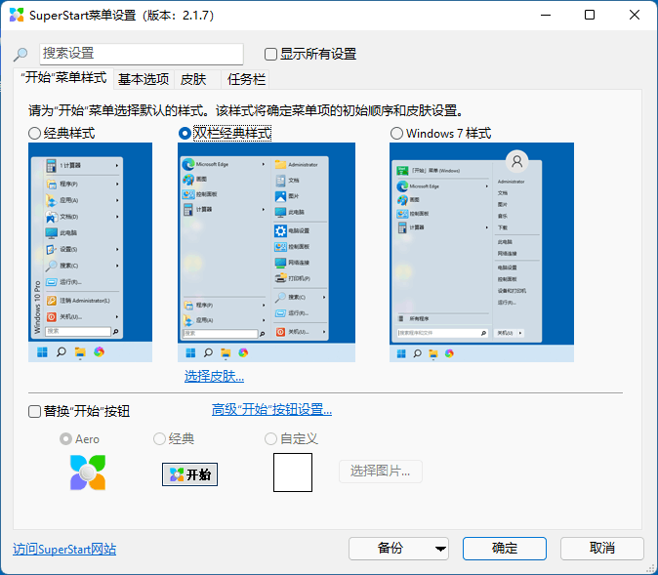The width and height of the screenshot is (658, 575).
Task: Click the 搜索设置 search field
Action: coord(141,54)
